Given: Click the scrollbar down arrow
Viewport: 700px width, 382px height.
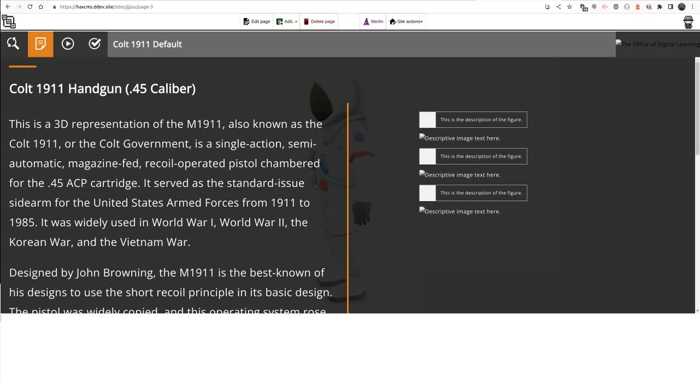Looking at the screenshot, I should 696,310.
